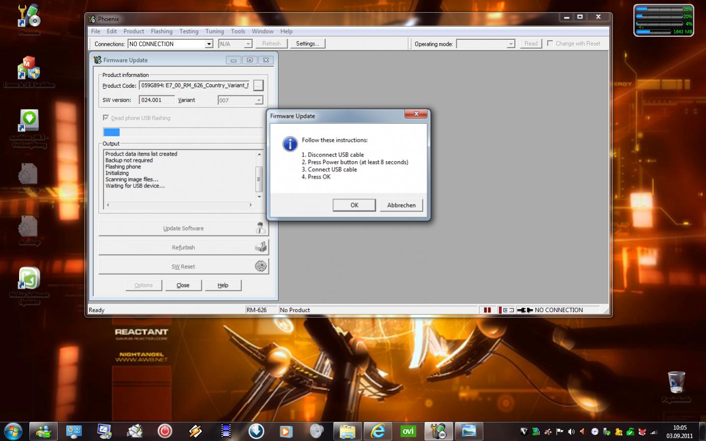This screenshot has height=441, width=706.
Task: Click the Windows Start orb
Action: click(13, 432)
